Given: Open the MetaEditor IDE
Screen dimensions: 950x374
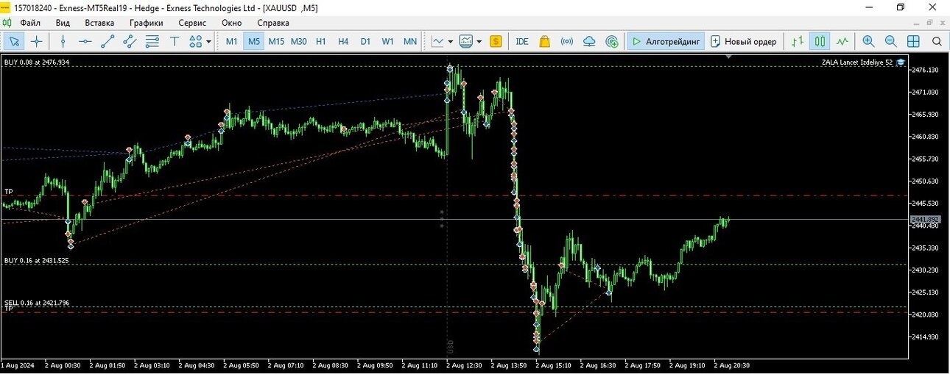Looking at the screenshot, I should point(522,41).
